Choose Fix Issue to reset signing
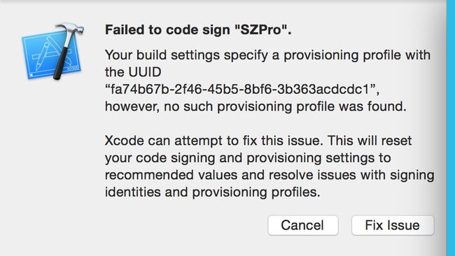455x256 pixels. [393, 225]
